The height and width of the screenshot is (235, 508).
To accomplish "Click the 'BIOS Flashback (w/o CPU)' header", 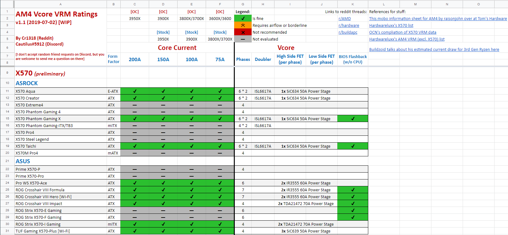I will pos(353,59).
